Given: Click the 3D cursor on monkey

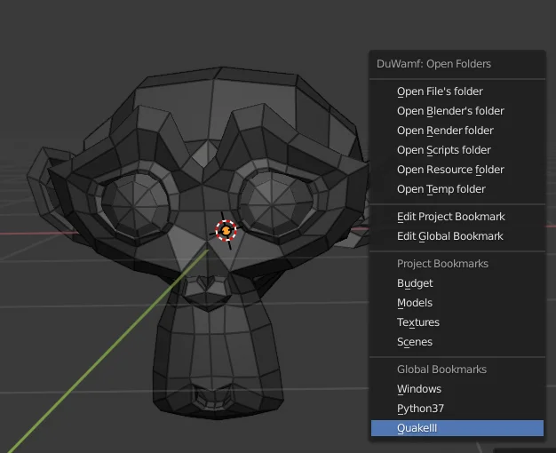Looking at the screenshot, I should (x=226, y=231).
